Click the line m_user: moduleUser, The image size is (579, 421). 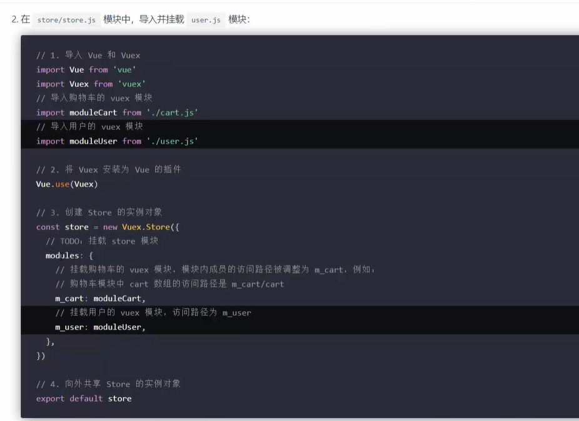(x=101, y=327)
